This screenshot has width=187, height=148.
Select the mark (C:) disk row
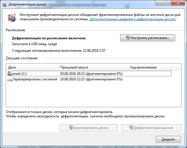tap(90, 74)
